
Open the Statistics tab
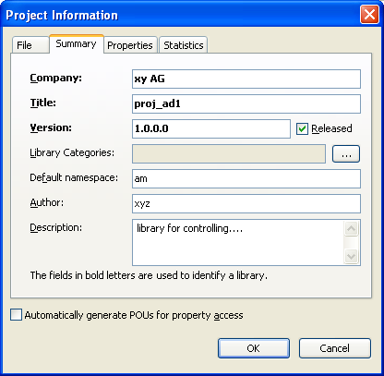tap(184, 45)
